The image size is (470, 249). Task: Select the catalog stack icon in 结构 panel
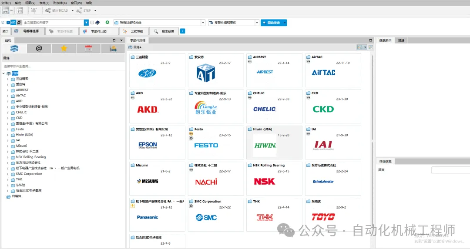tap(14, 49)
